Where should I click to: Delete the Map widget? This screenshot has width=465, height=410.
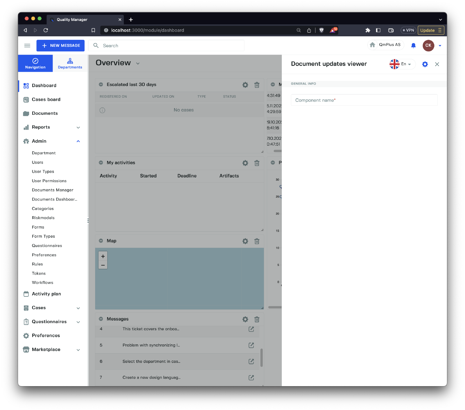pyautogui.click(x=257, y=241)
